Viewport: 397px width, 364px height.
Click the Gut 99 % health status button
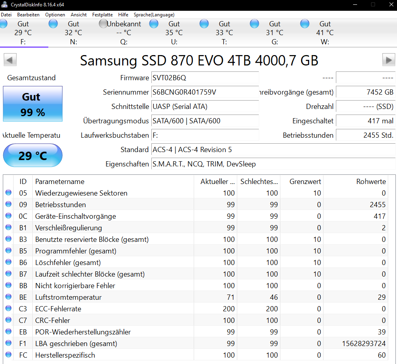click(x=33, y=104)
